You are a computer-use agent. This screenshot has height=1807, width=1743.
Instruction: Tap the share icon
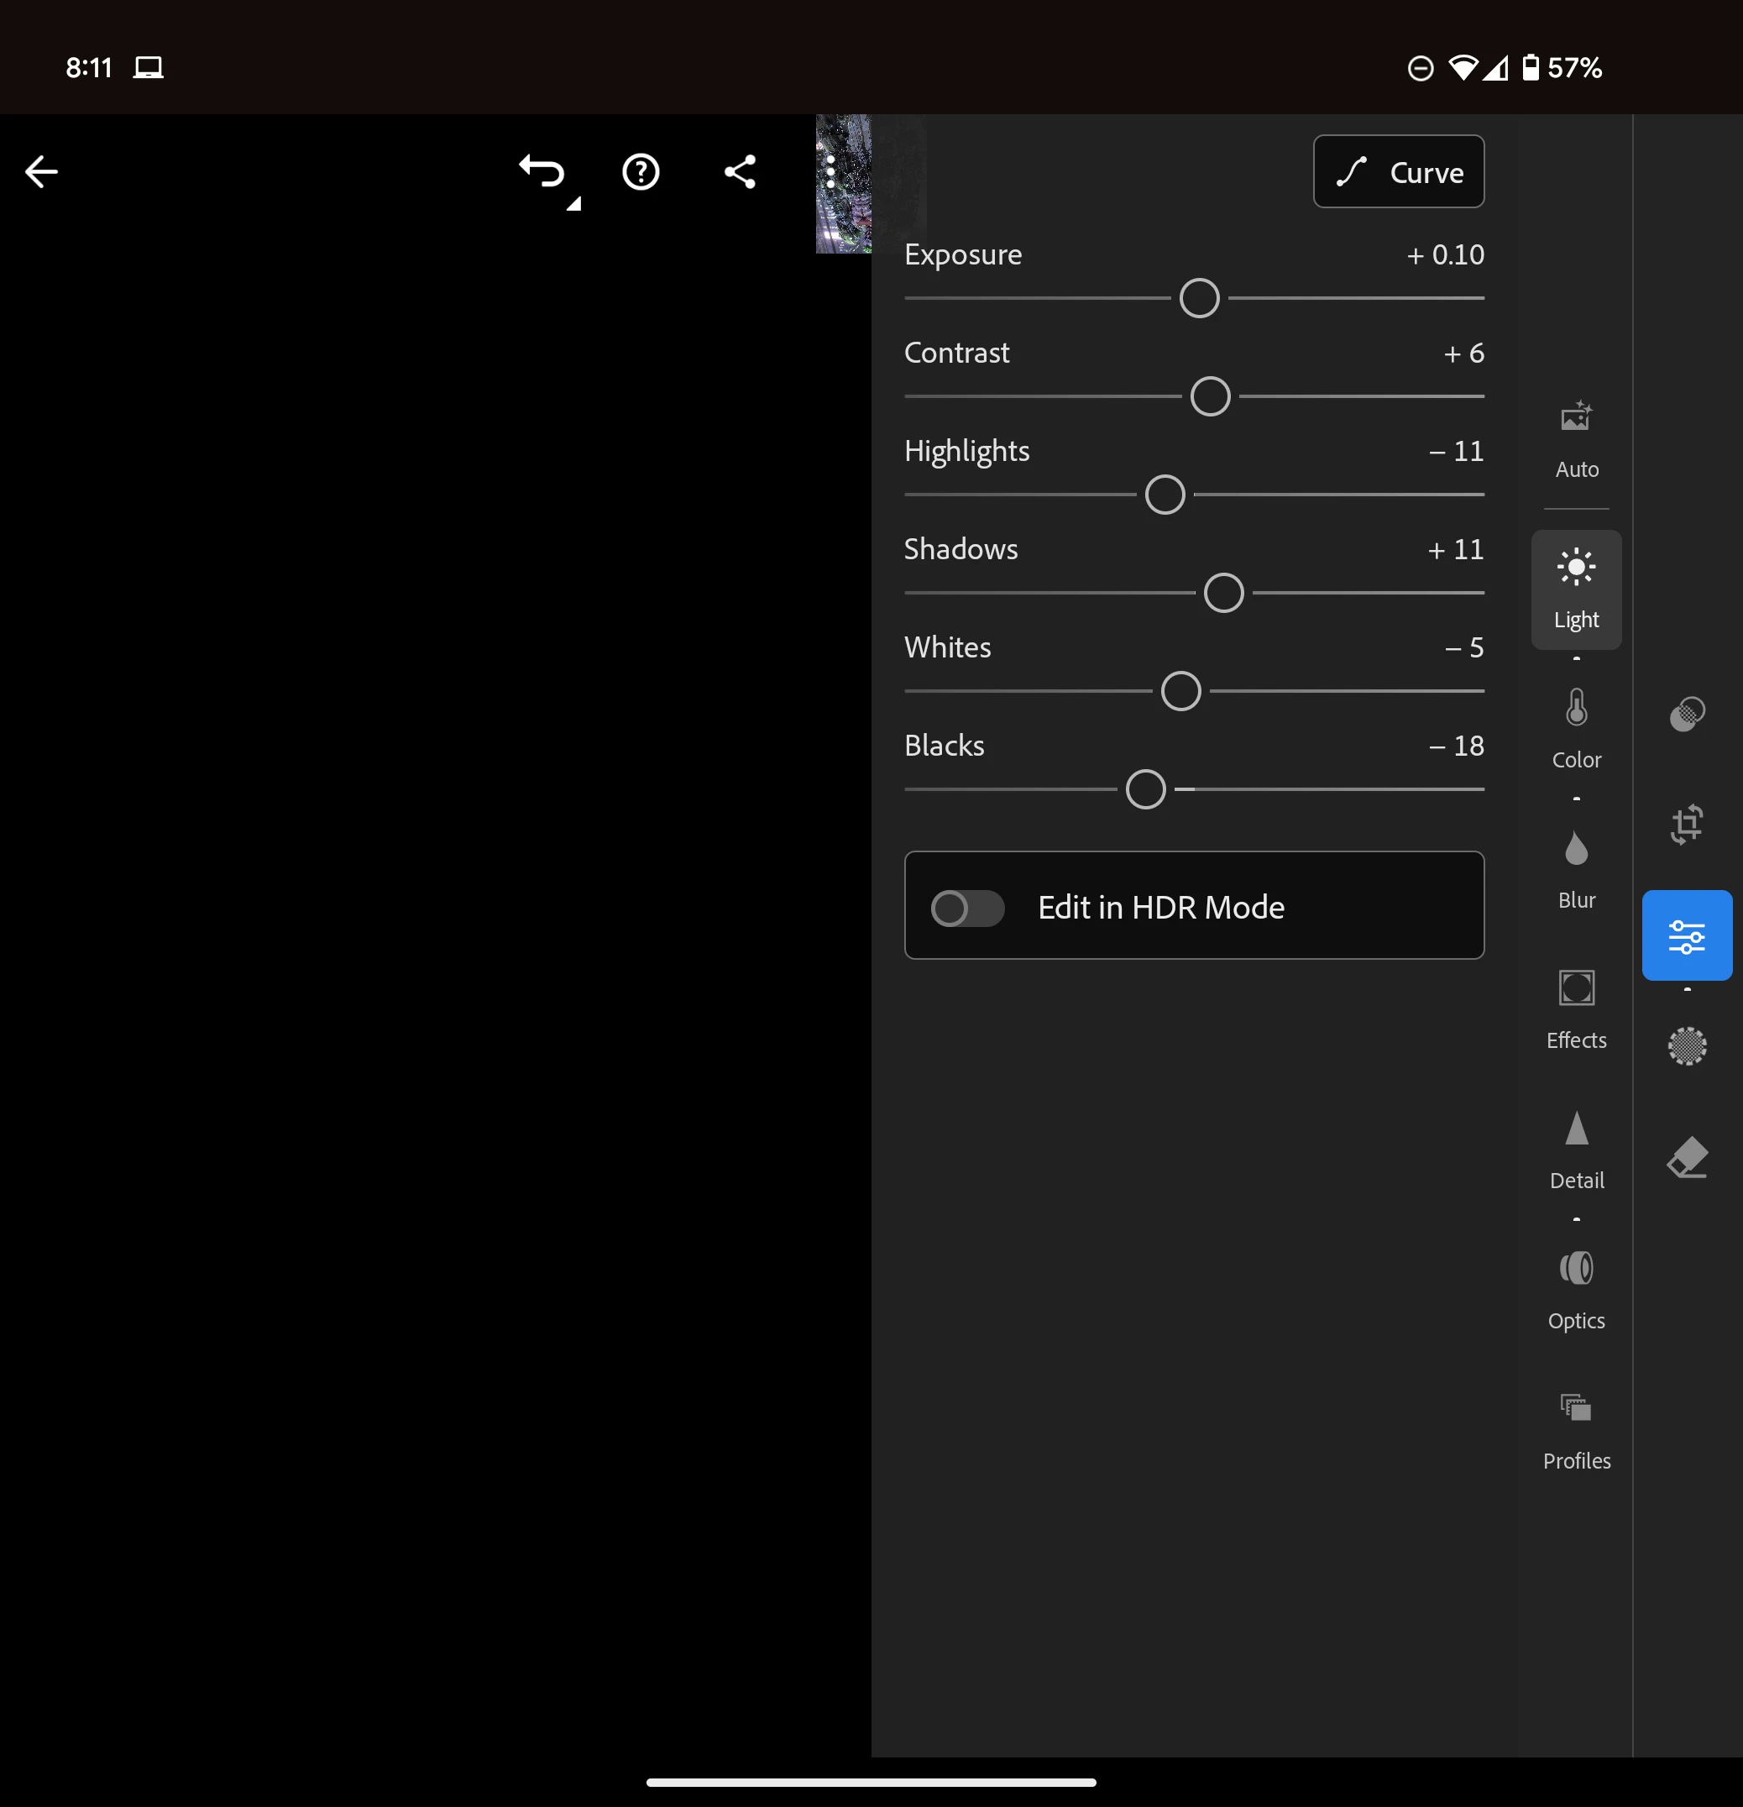pos(739,171)
